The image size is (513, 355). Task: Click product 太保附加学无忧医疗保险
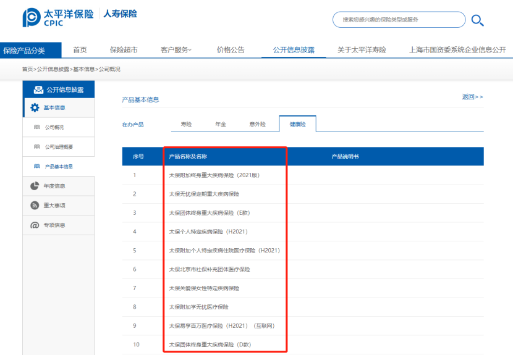pyautogui.click(x=198, y=307)
